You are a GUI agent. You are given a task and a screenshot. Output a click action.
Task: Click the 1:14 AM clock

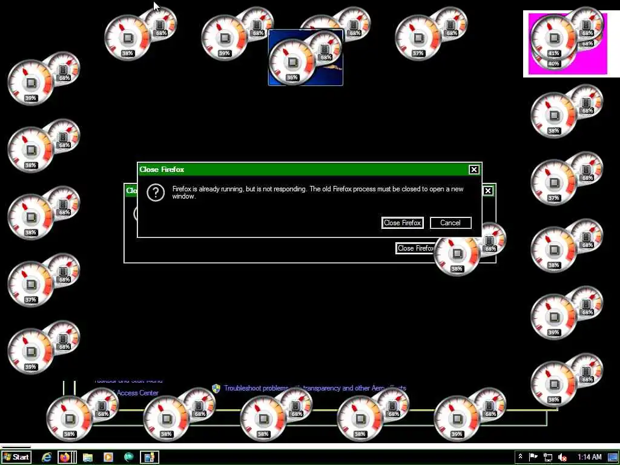click(589, 457)
